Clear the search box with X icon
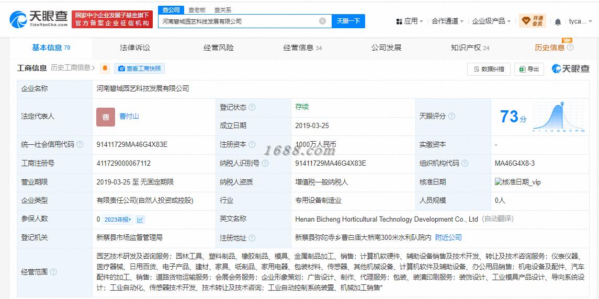This screenshot has width=599, height=299. 322,21
